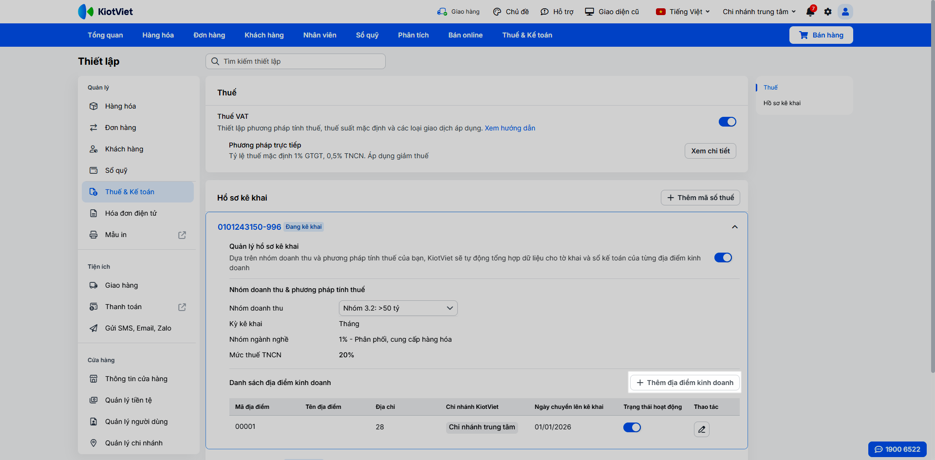The width and height of the screenshot is (935, 460).
Task: Open Mẫu in external link icon
Action: tap(182, 235)
